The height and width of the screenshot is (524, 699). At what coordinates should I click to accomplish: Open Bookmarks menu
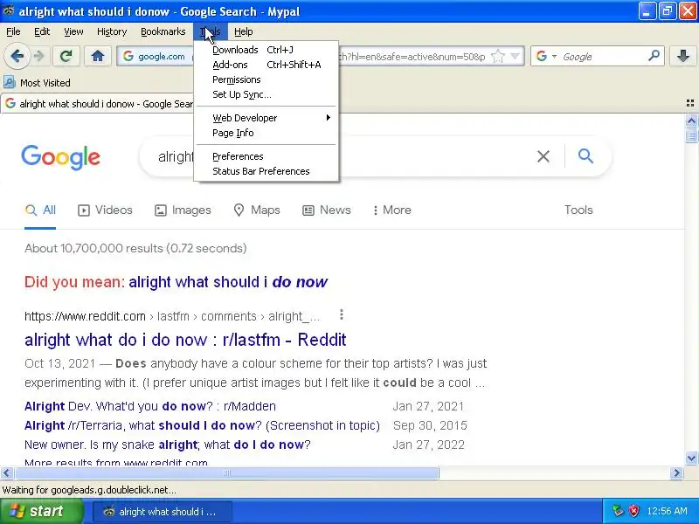(x=163, y=31)
